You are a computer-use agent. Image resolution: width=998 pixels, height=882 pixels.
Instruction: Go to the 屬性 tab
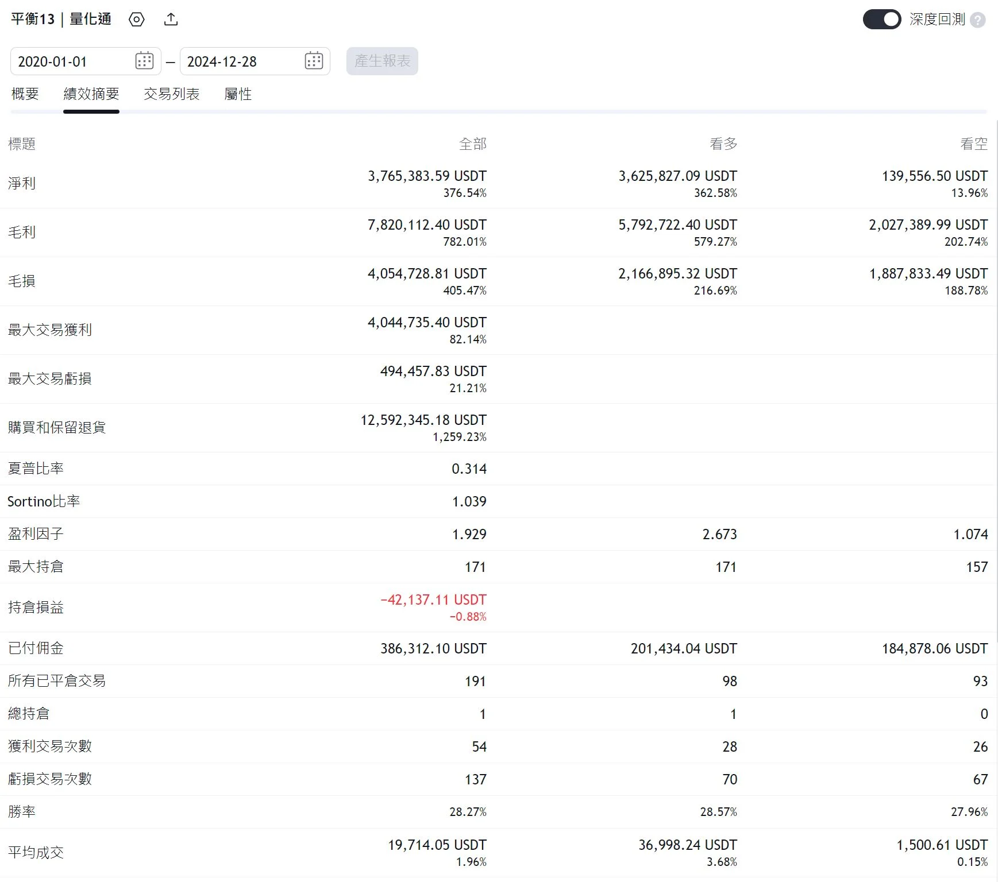(238, 94)
